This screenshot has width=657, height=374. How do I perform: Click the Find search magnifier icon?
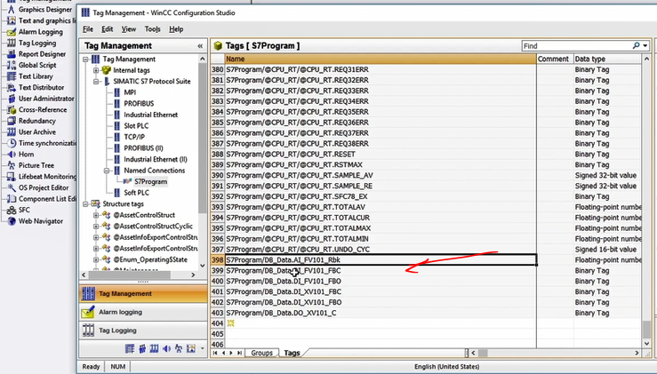tap(636, 45)
